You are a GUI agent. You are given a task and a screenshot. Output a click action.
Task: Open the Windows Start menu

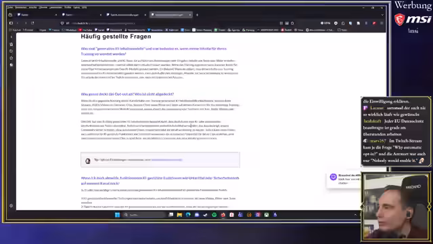(117, 215)
